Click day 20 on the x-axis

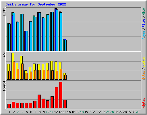click(90, 112)
